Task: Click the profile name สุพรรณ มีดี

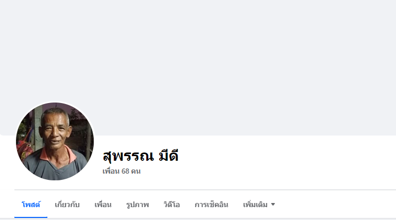Action: coord(141,156)
